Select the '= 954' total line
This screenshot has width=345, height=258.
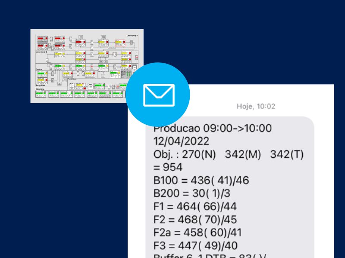click(168, 167)
